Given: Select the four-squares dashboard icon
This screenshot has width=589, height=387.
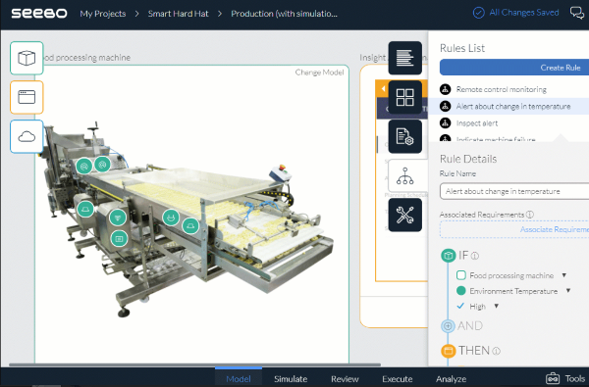Looking at the screenshot, I should pyautogui.click(x=404, y=97).
